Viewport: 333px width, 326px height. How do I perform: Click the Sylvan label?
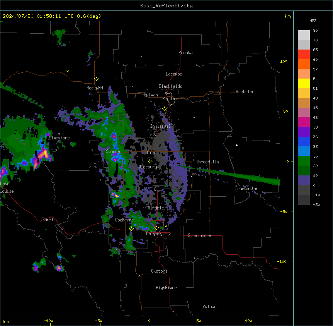(x=151, y=95)
